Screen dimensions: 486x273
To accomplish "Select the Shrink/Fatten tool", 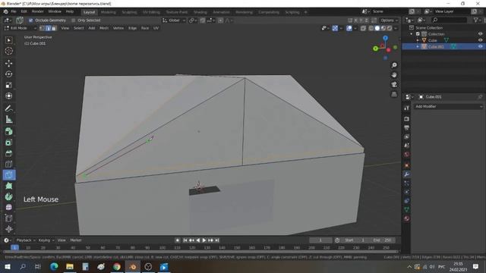I will [8, 229].
